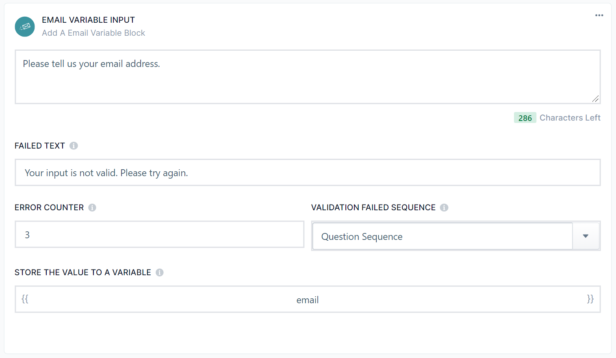Click the Error Counter info icon
Viewport: 616px width, 358px height.
(92, 207)
